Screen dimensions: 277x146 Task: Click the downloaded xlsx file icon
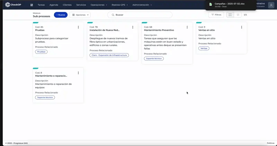pyautogui.click(x=211, y=4)
